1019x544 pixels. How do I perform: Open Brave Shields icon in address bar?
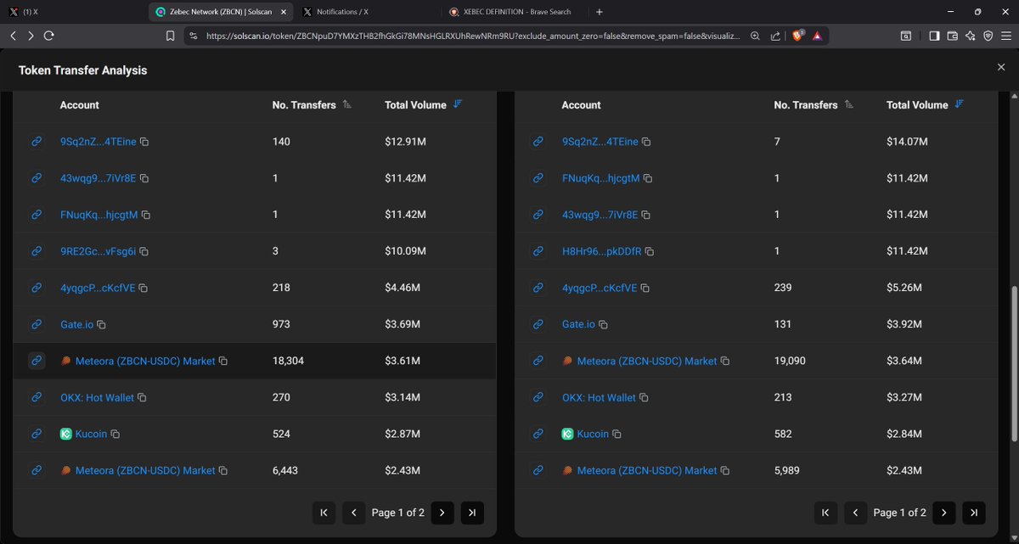[797, 36]
